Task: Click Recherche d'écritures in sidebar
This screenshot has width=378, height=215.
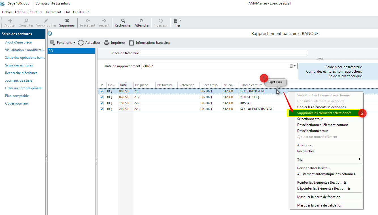Action: tap(21, 73)
